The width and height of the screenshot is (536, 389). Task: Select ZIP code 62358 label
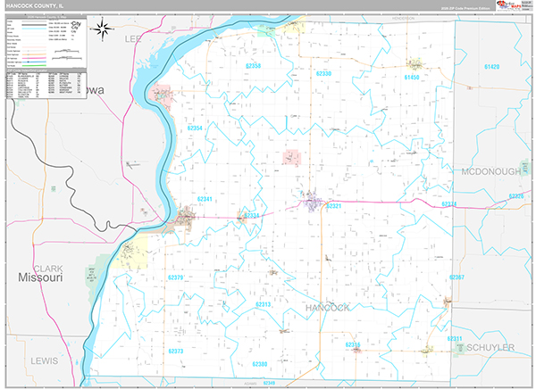tap(253, 66)
